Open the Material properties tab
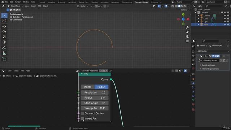Image resolution: width=231 pixels, height=130 pixels. click(193, 104)
